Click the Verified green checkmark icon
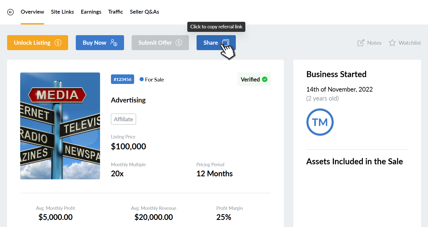428x227 pixels. click(x=265, y=79)
